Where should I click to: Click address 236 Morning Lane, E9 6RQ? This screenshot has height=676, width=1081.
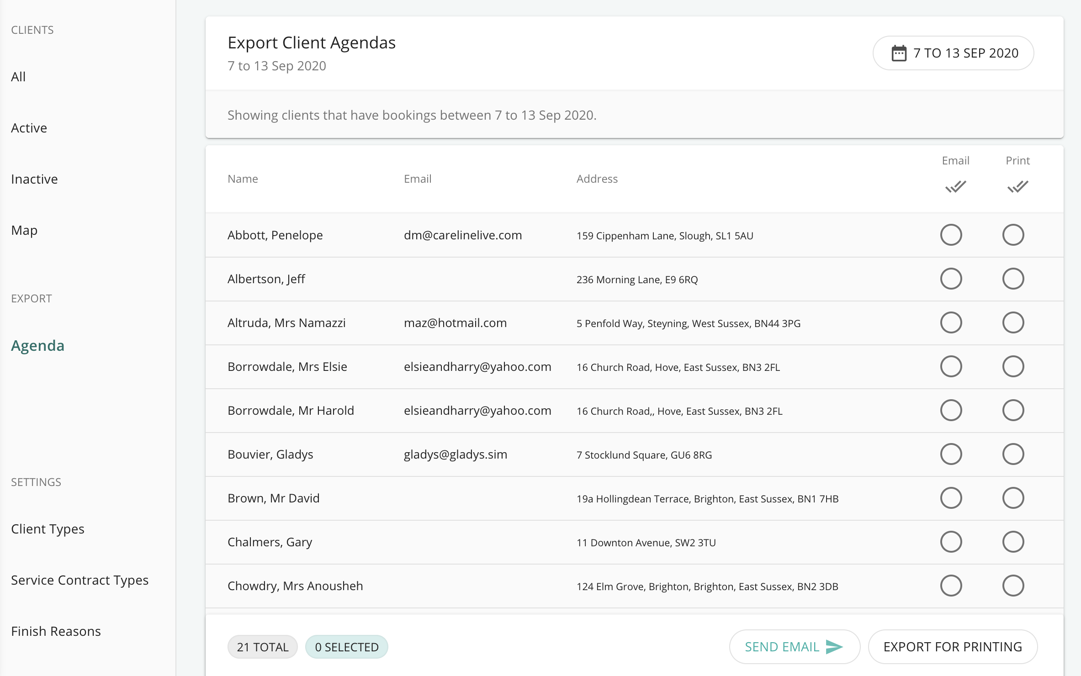[637, 280]
